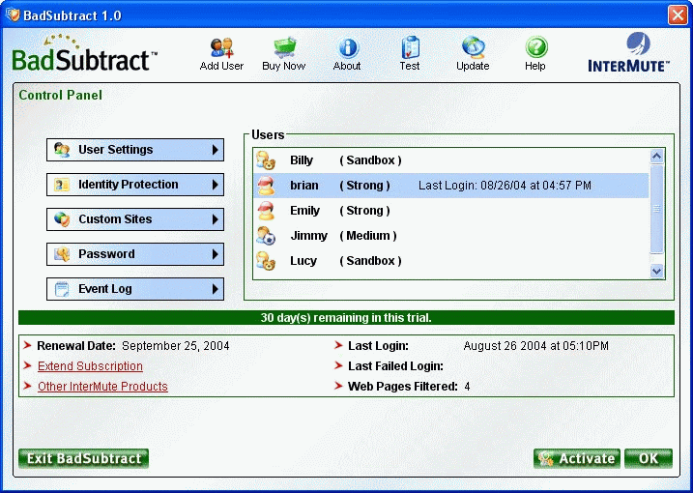
Task: Click Lucy's teddy bear user icon
Action: pyautogui.click(x=266, y=261)
